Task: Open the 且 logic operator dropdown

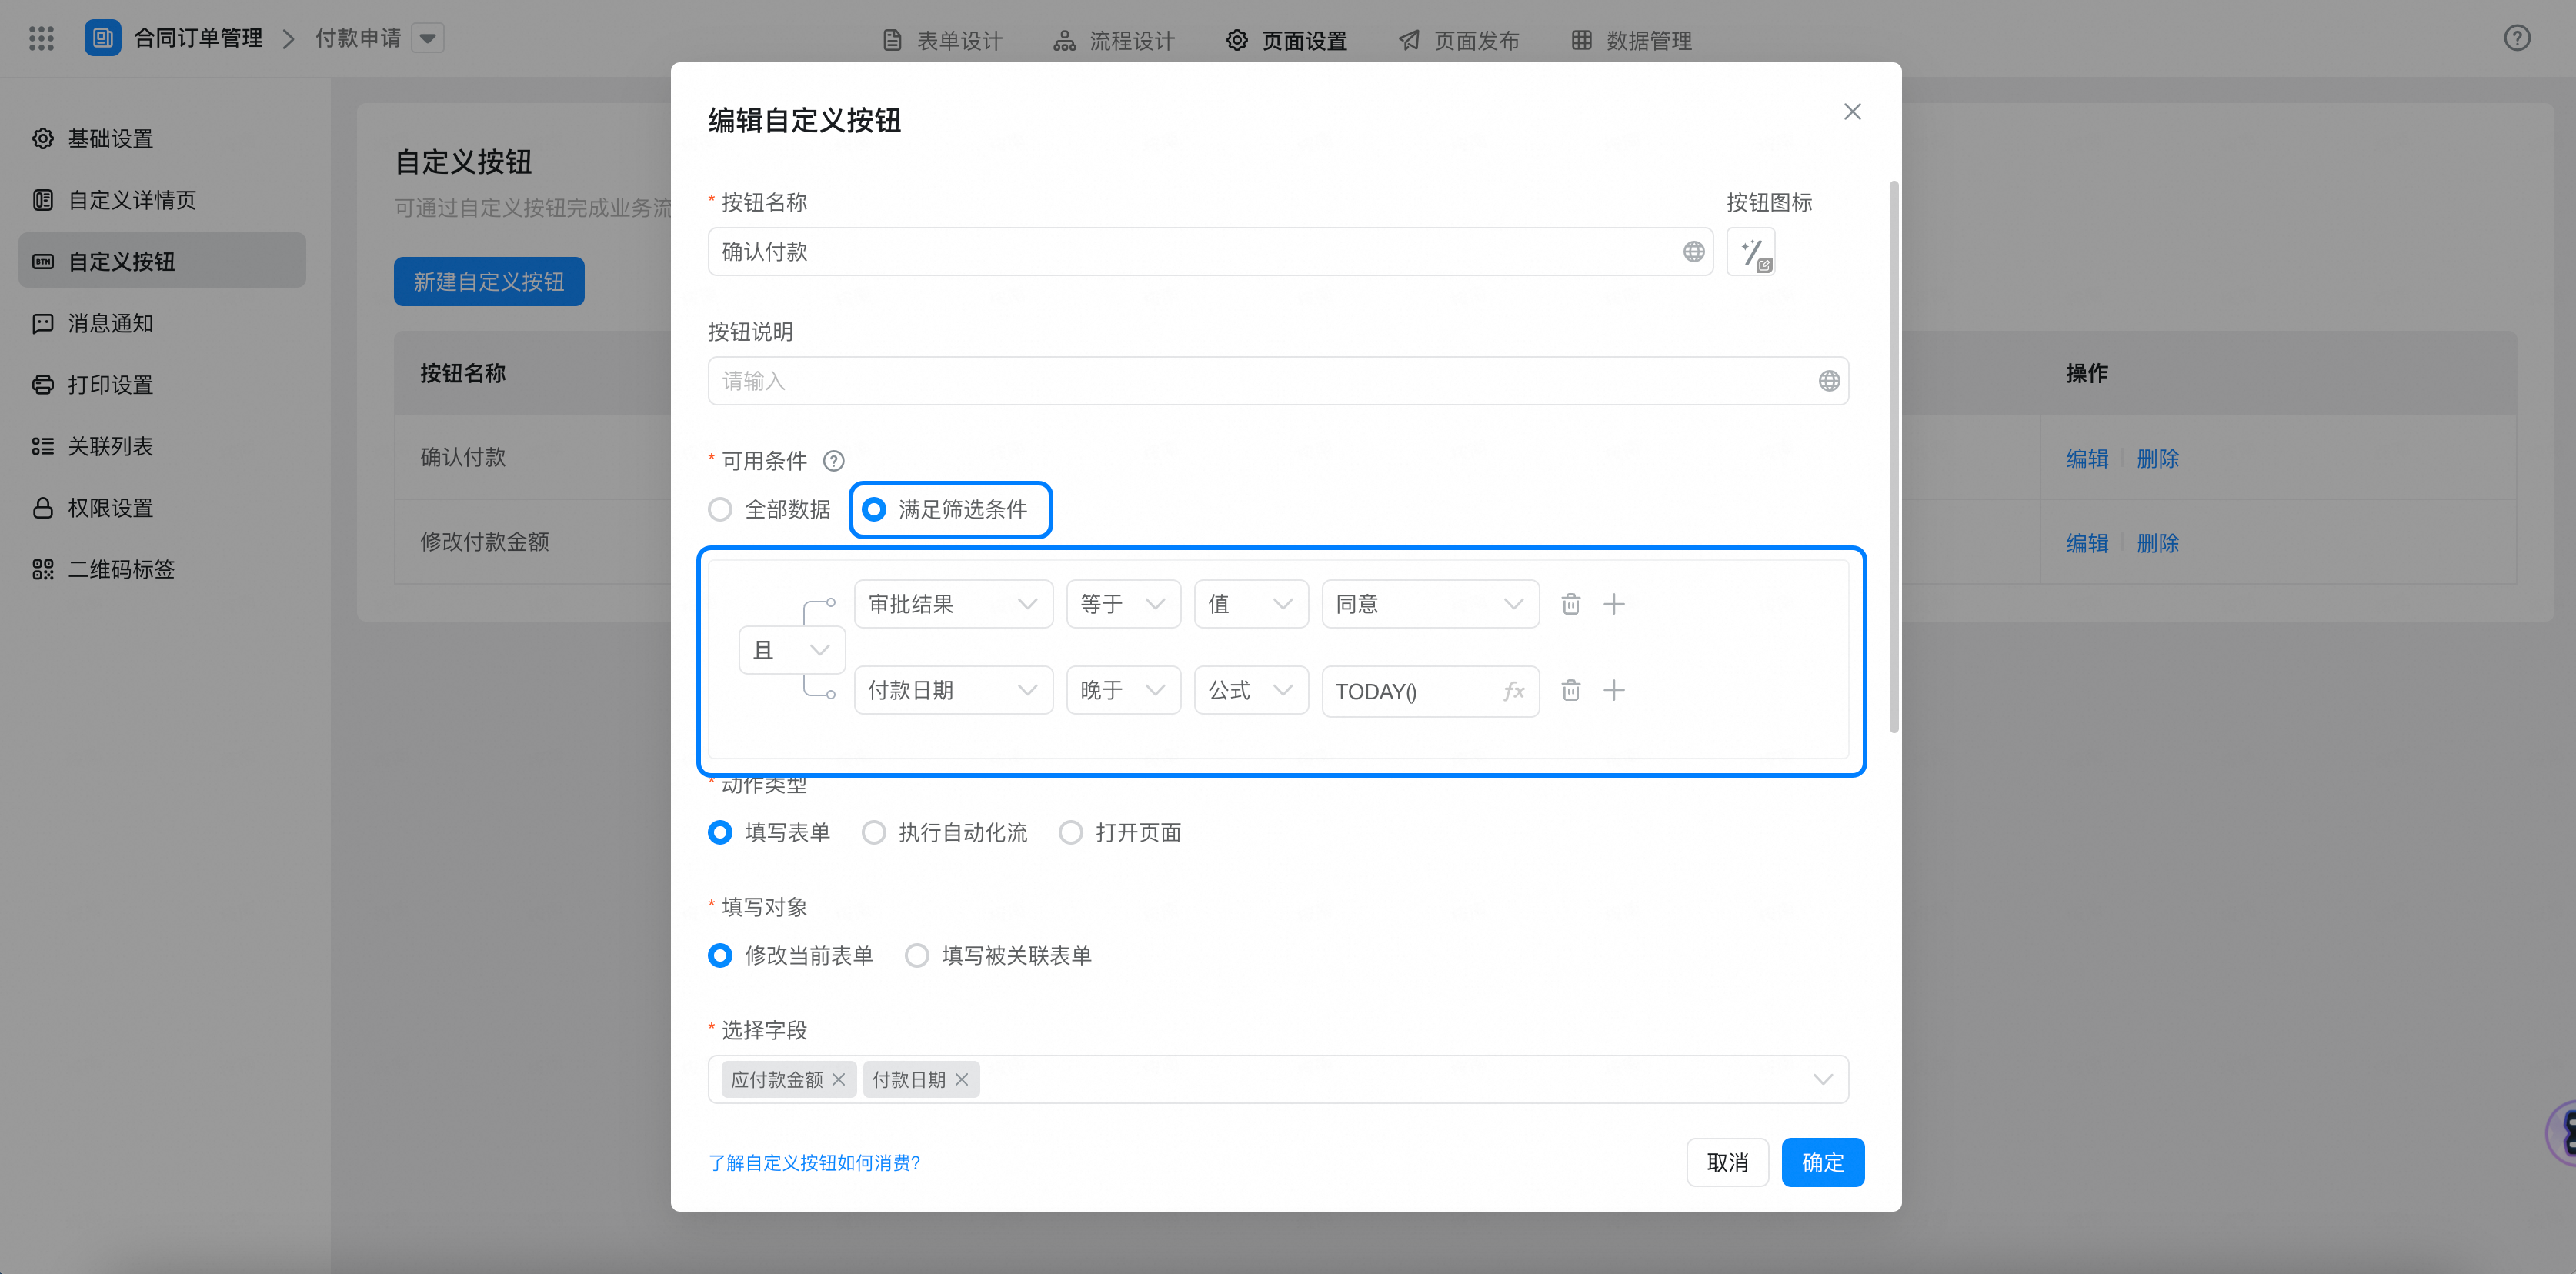Action: click(x=791, y=650)
